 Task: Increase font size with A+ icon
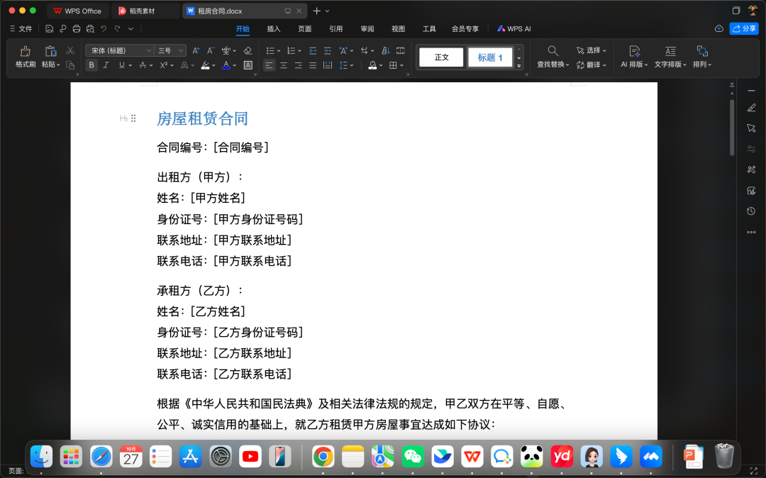click(x=196, y=51)
